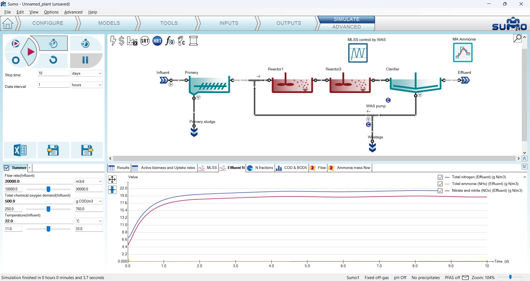Export results with the Excel icon
Viewport: 530px width, 281px height.
point(20,150)
